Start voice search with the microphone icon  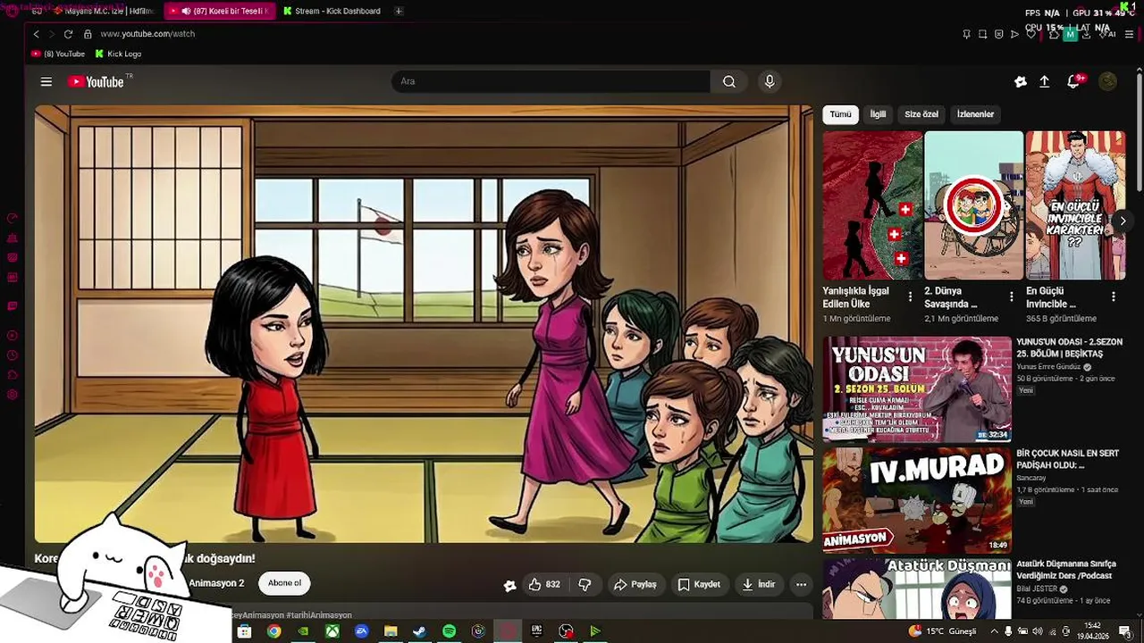[770, 81]
